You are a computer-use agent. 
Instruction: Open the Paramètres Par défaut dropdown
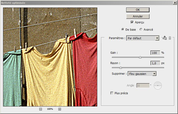point(143,38)
